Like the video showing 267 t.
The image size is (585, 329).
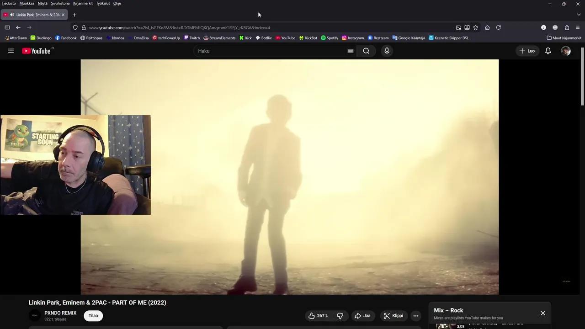tap(318, 316)
